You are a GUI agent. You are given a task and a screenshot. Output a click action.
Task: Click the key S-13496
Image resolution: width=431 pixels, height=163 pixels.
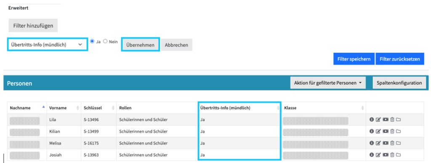click(x=91, y=120)
